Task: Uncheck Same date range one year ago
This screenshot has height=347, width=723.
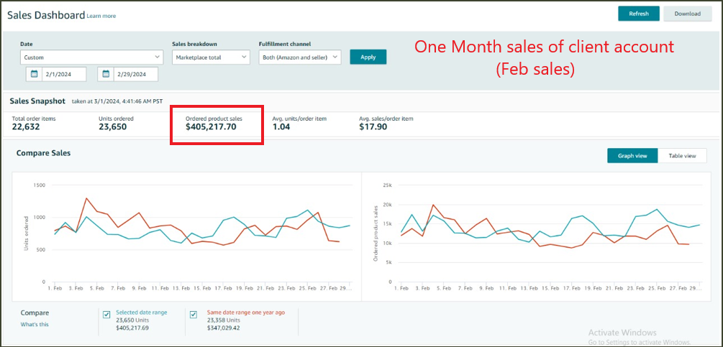Action: pyautogui.click(x=193, y=314)
